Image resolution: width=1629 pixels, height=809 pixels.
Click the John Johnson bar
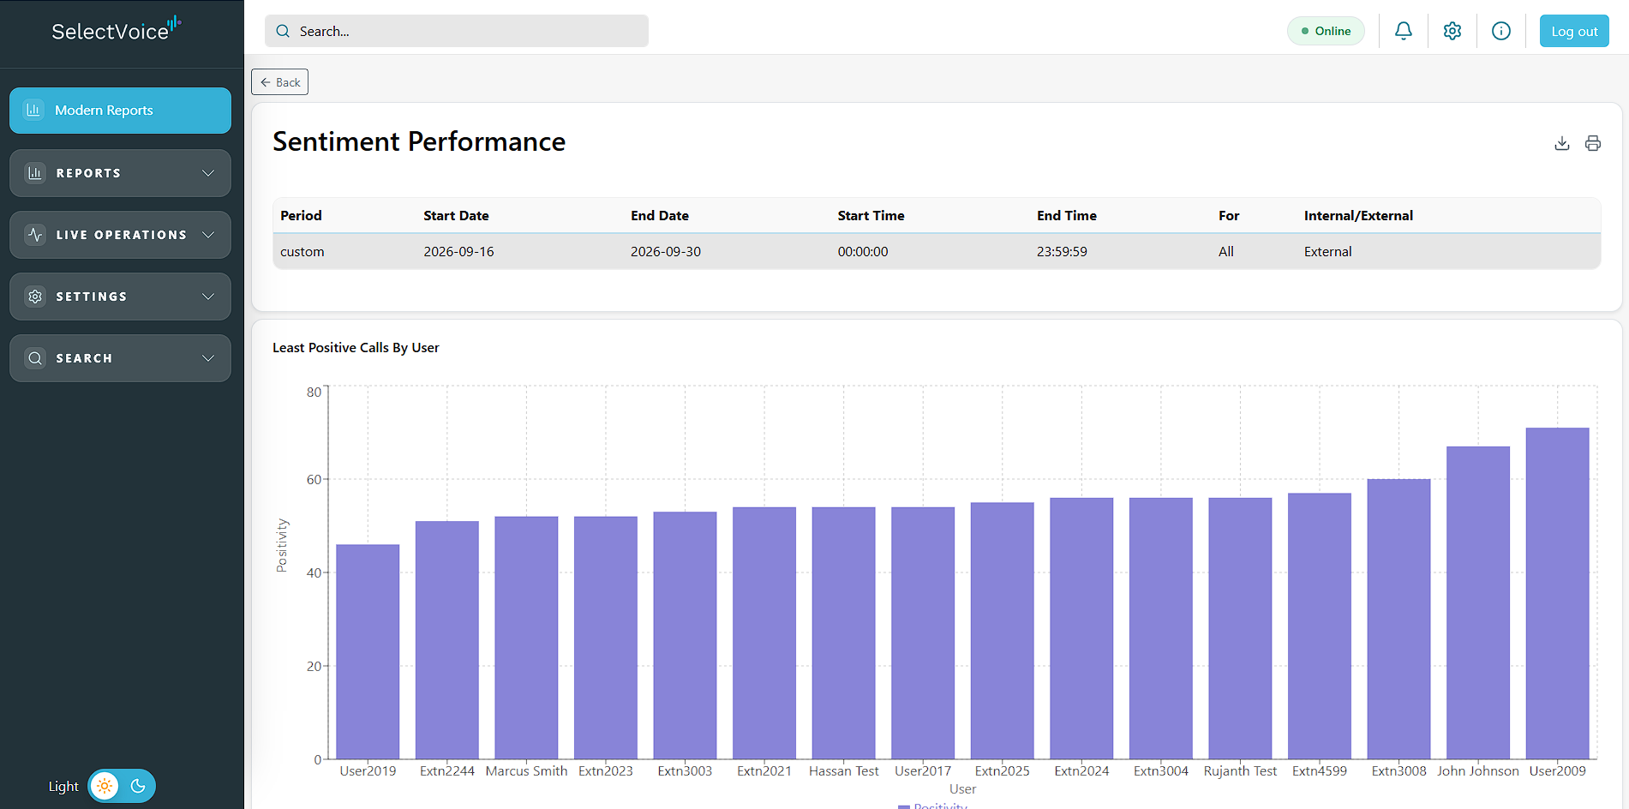(x=1478, y=602)
